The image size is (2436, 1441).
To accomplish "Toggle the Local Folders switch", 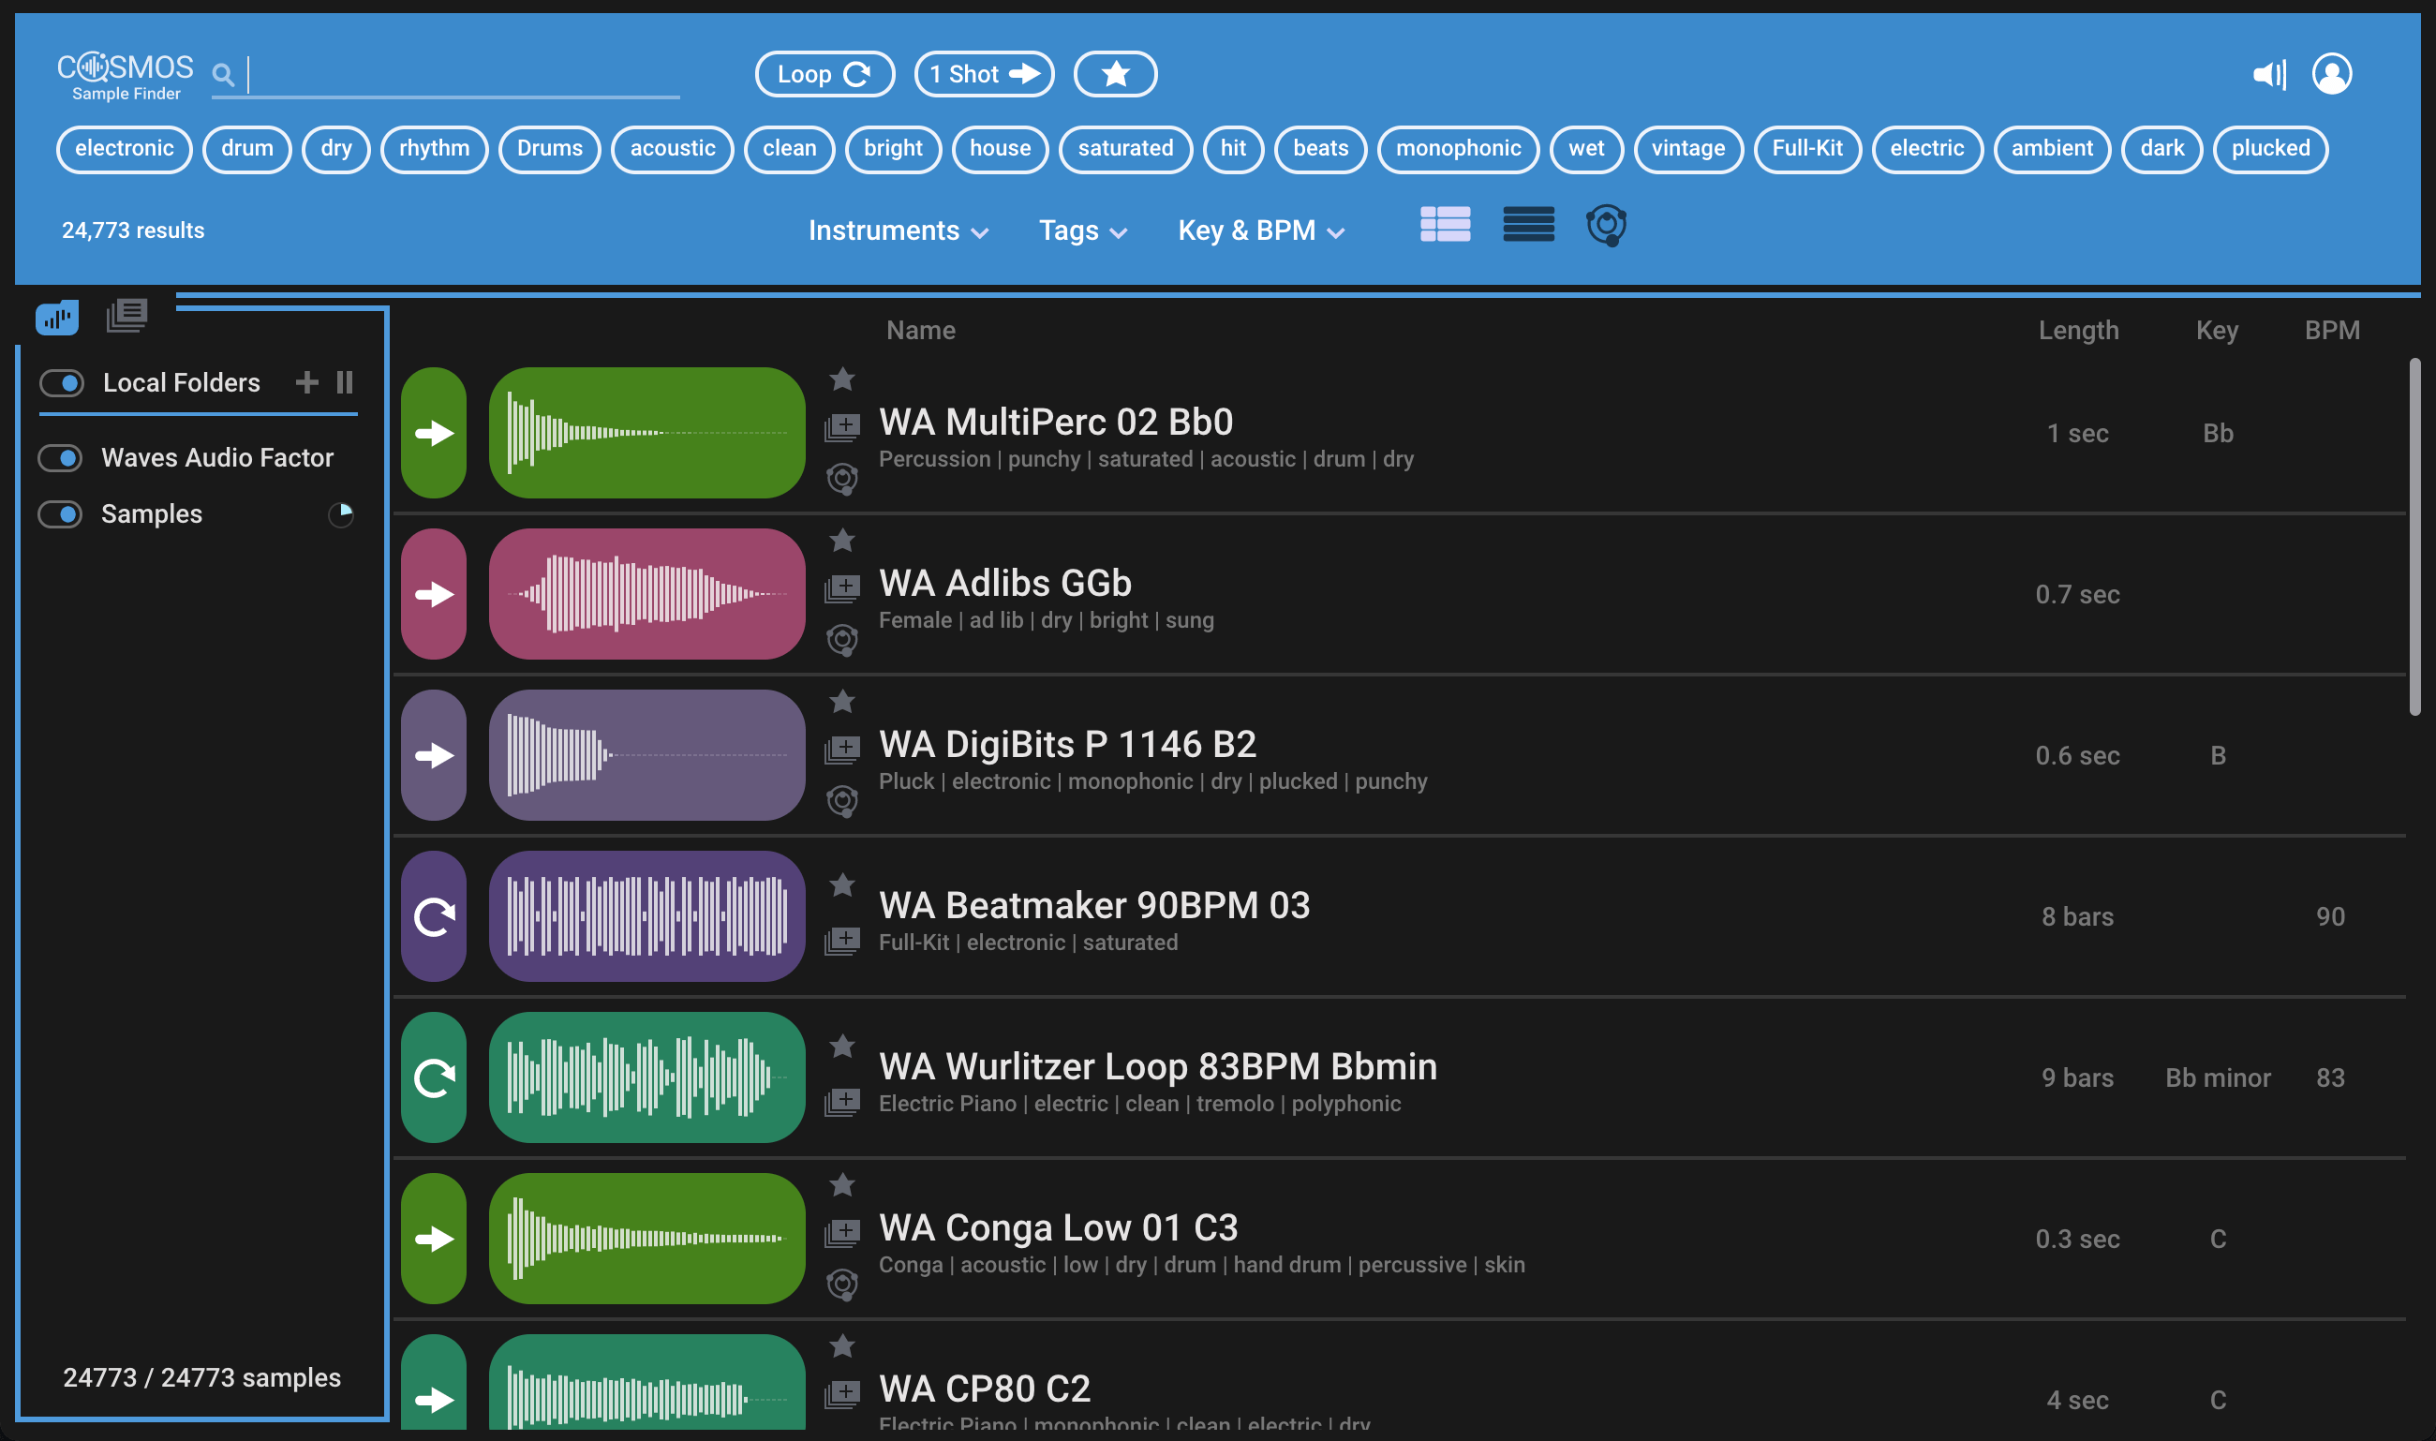I will pos(62,382).
